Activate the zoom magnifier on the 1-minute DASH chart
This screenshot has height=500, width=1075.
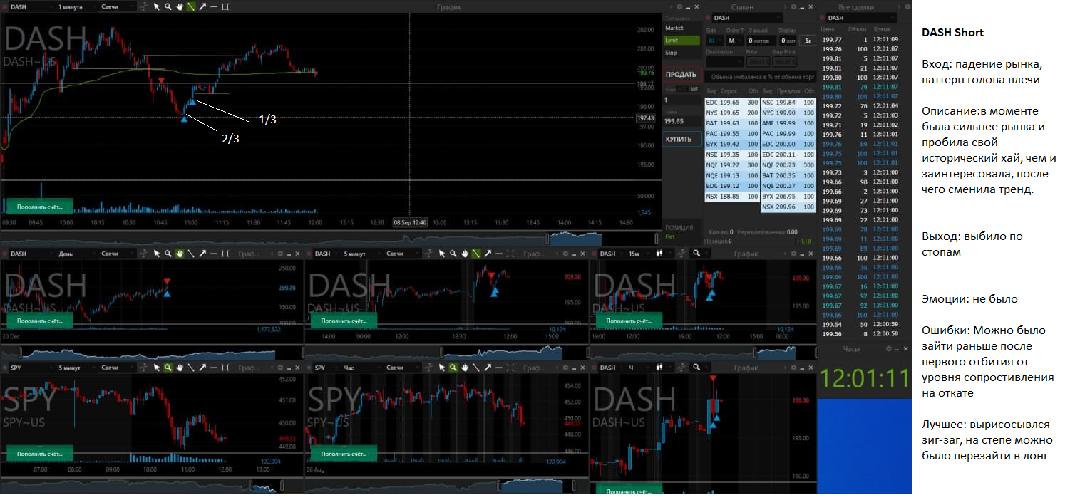click(168, 6)
